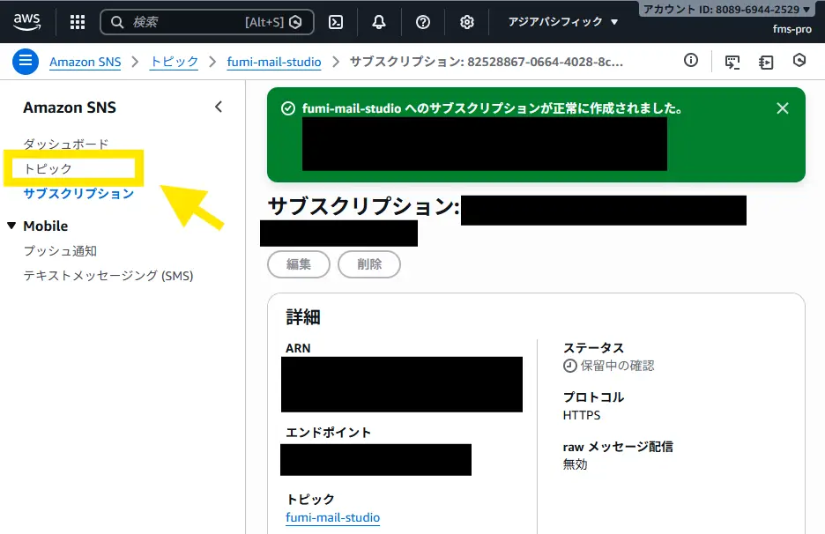The width and height of the screenshot is (825, 534).
Task: Open the アジアパシフィック region dropdown
Action: [563, 22]
